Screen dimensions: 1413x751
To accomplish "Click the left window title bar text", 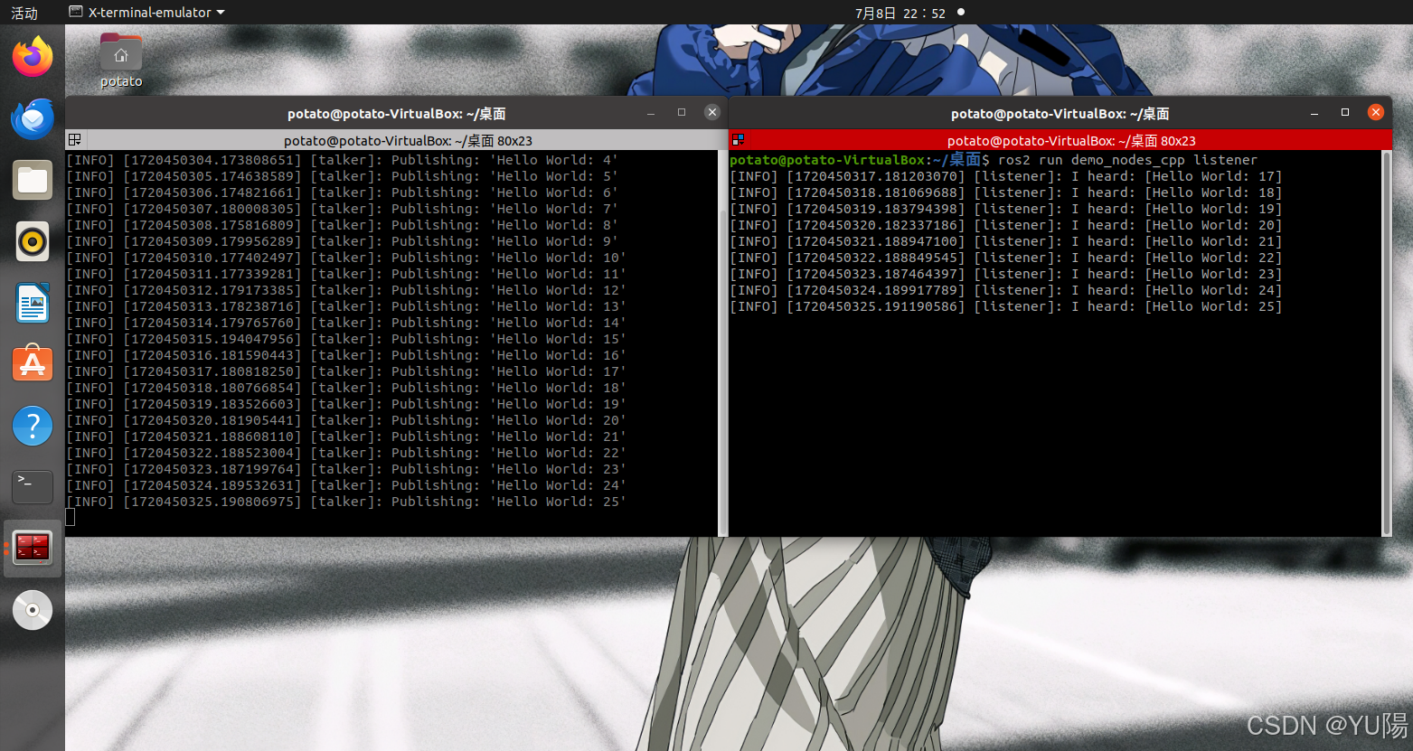I will point(396,114).
